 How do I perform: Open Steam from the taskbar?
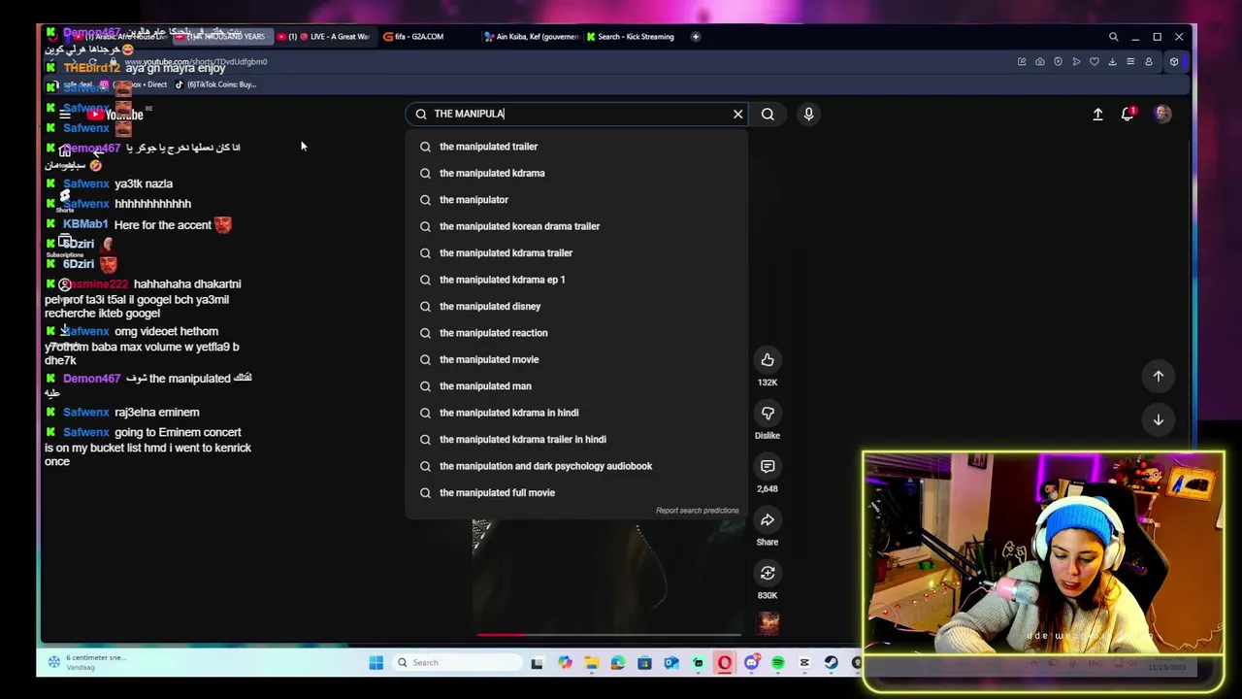point(831,663)
